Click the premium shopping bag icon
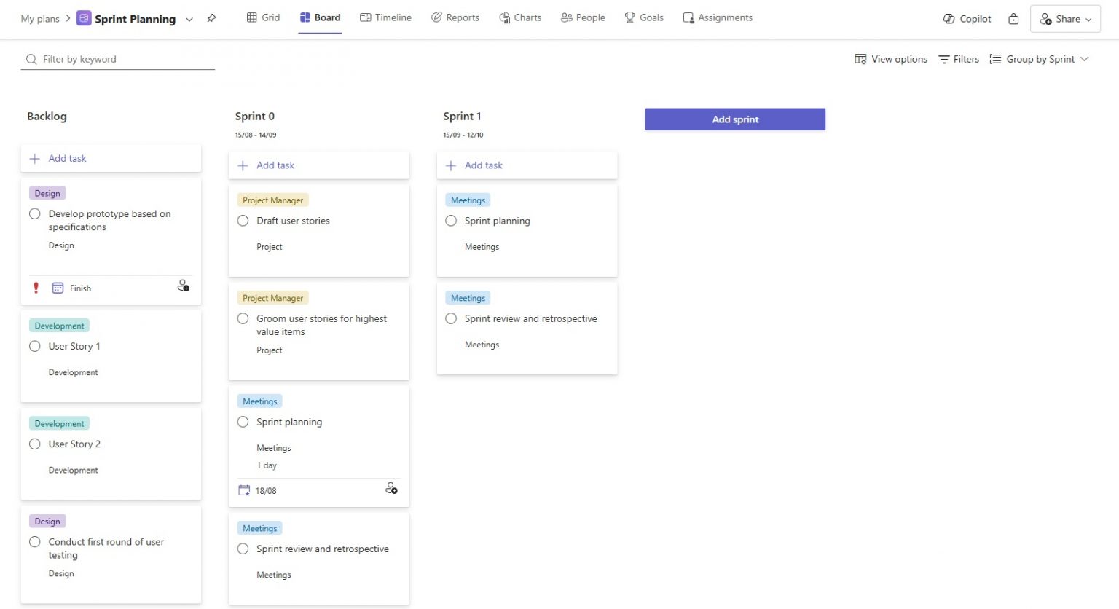Image resolution: width=1119 pixels, height=609 pixels. click(x=1013, y=19)
